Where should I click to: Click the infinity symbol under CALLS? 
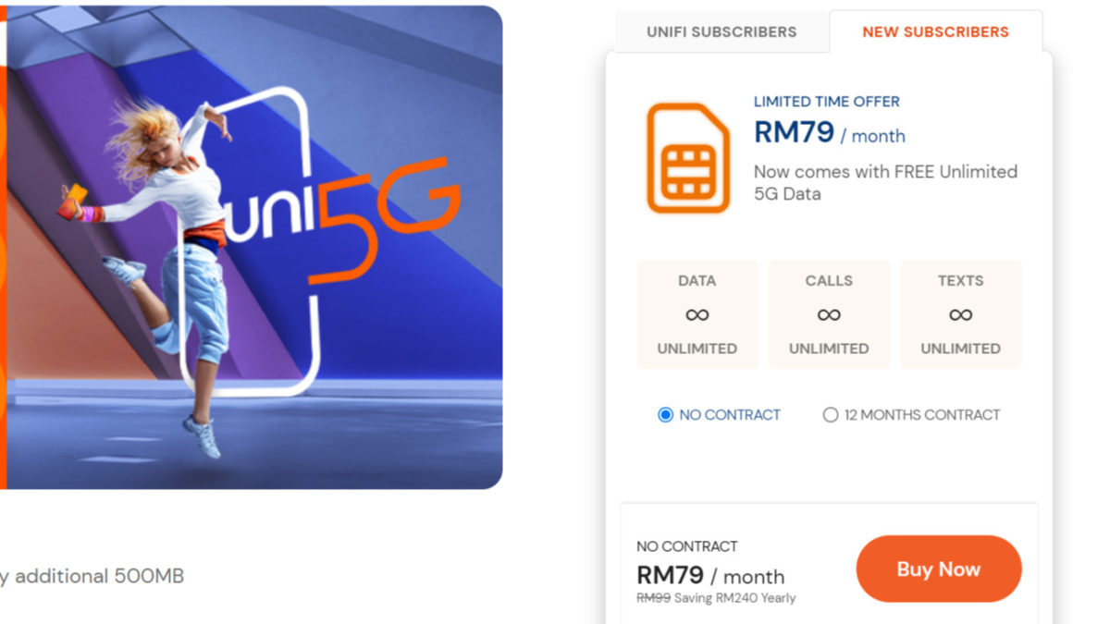click(x=829, y=315)
